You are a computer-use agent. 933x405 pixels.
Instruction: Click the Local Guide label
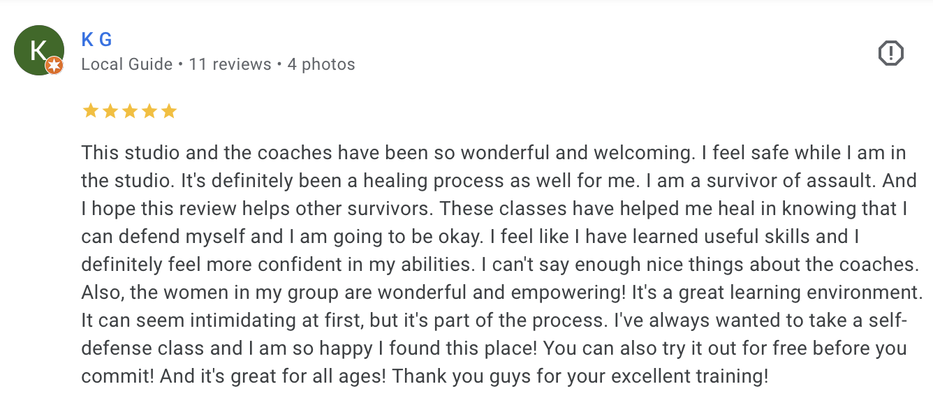pyautogui.click(x=126, y=65)
